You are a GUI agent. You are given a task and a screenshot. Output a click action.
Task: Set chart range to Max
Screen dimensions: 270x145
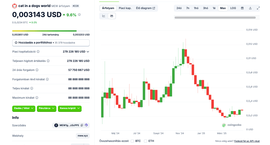tap(223, 8)
